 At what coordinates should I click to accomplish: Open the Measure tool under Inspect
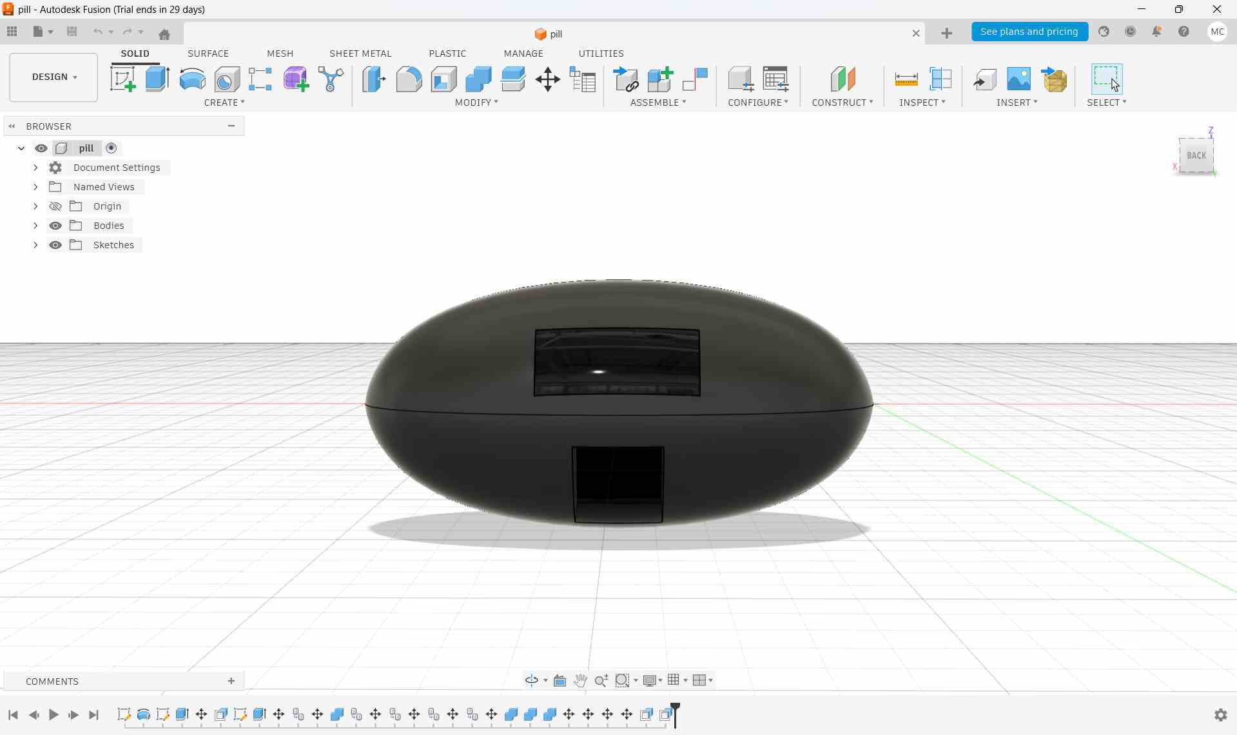(906, 79)
